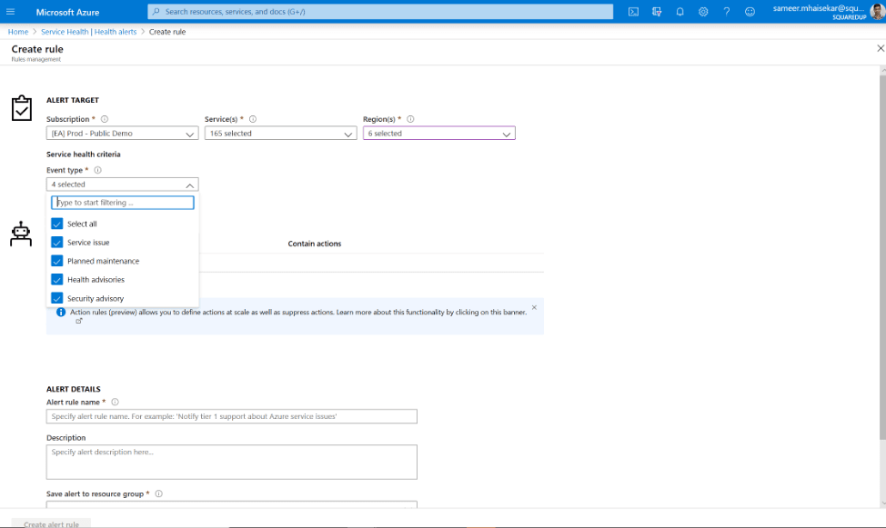Viewport: 886px width, 528px height.
Task: Open the Notifications bell icon
Action: click(680, 11)
